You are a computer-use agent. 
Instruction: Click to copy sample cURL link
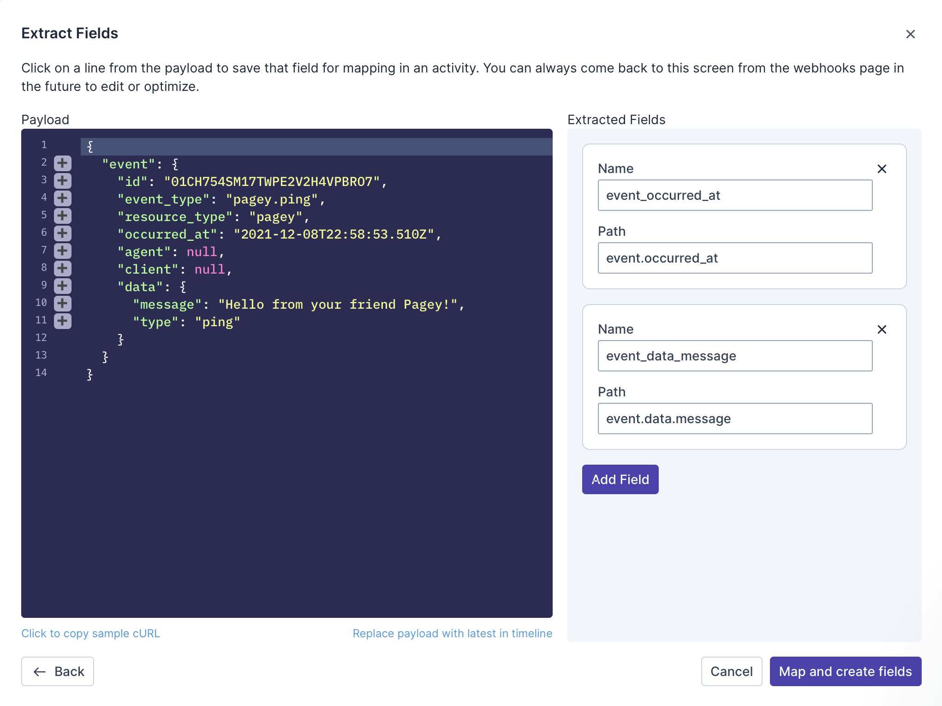point(90,634)
